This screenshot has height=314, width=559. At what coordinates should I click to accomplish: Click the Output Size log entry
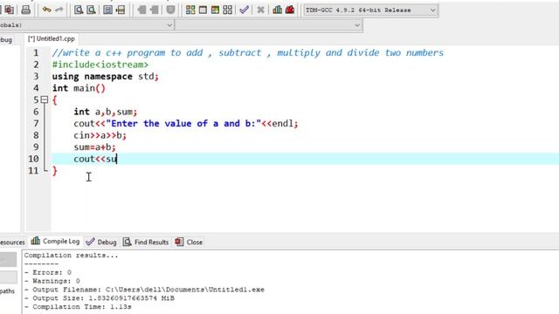pyautogui.click(x=100, y=298)
